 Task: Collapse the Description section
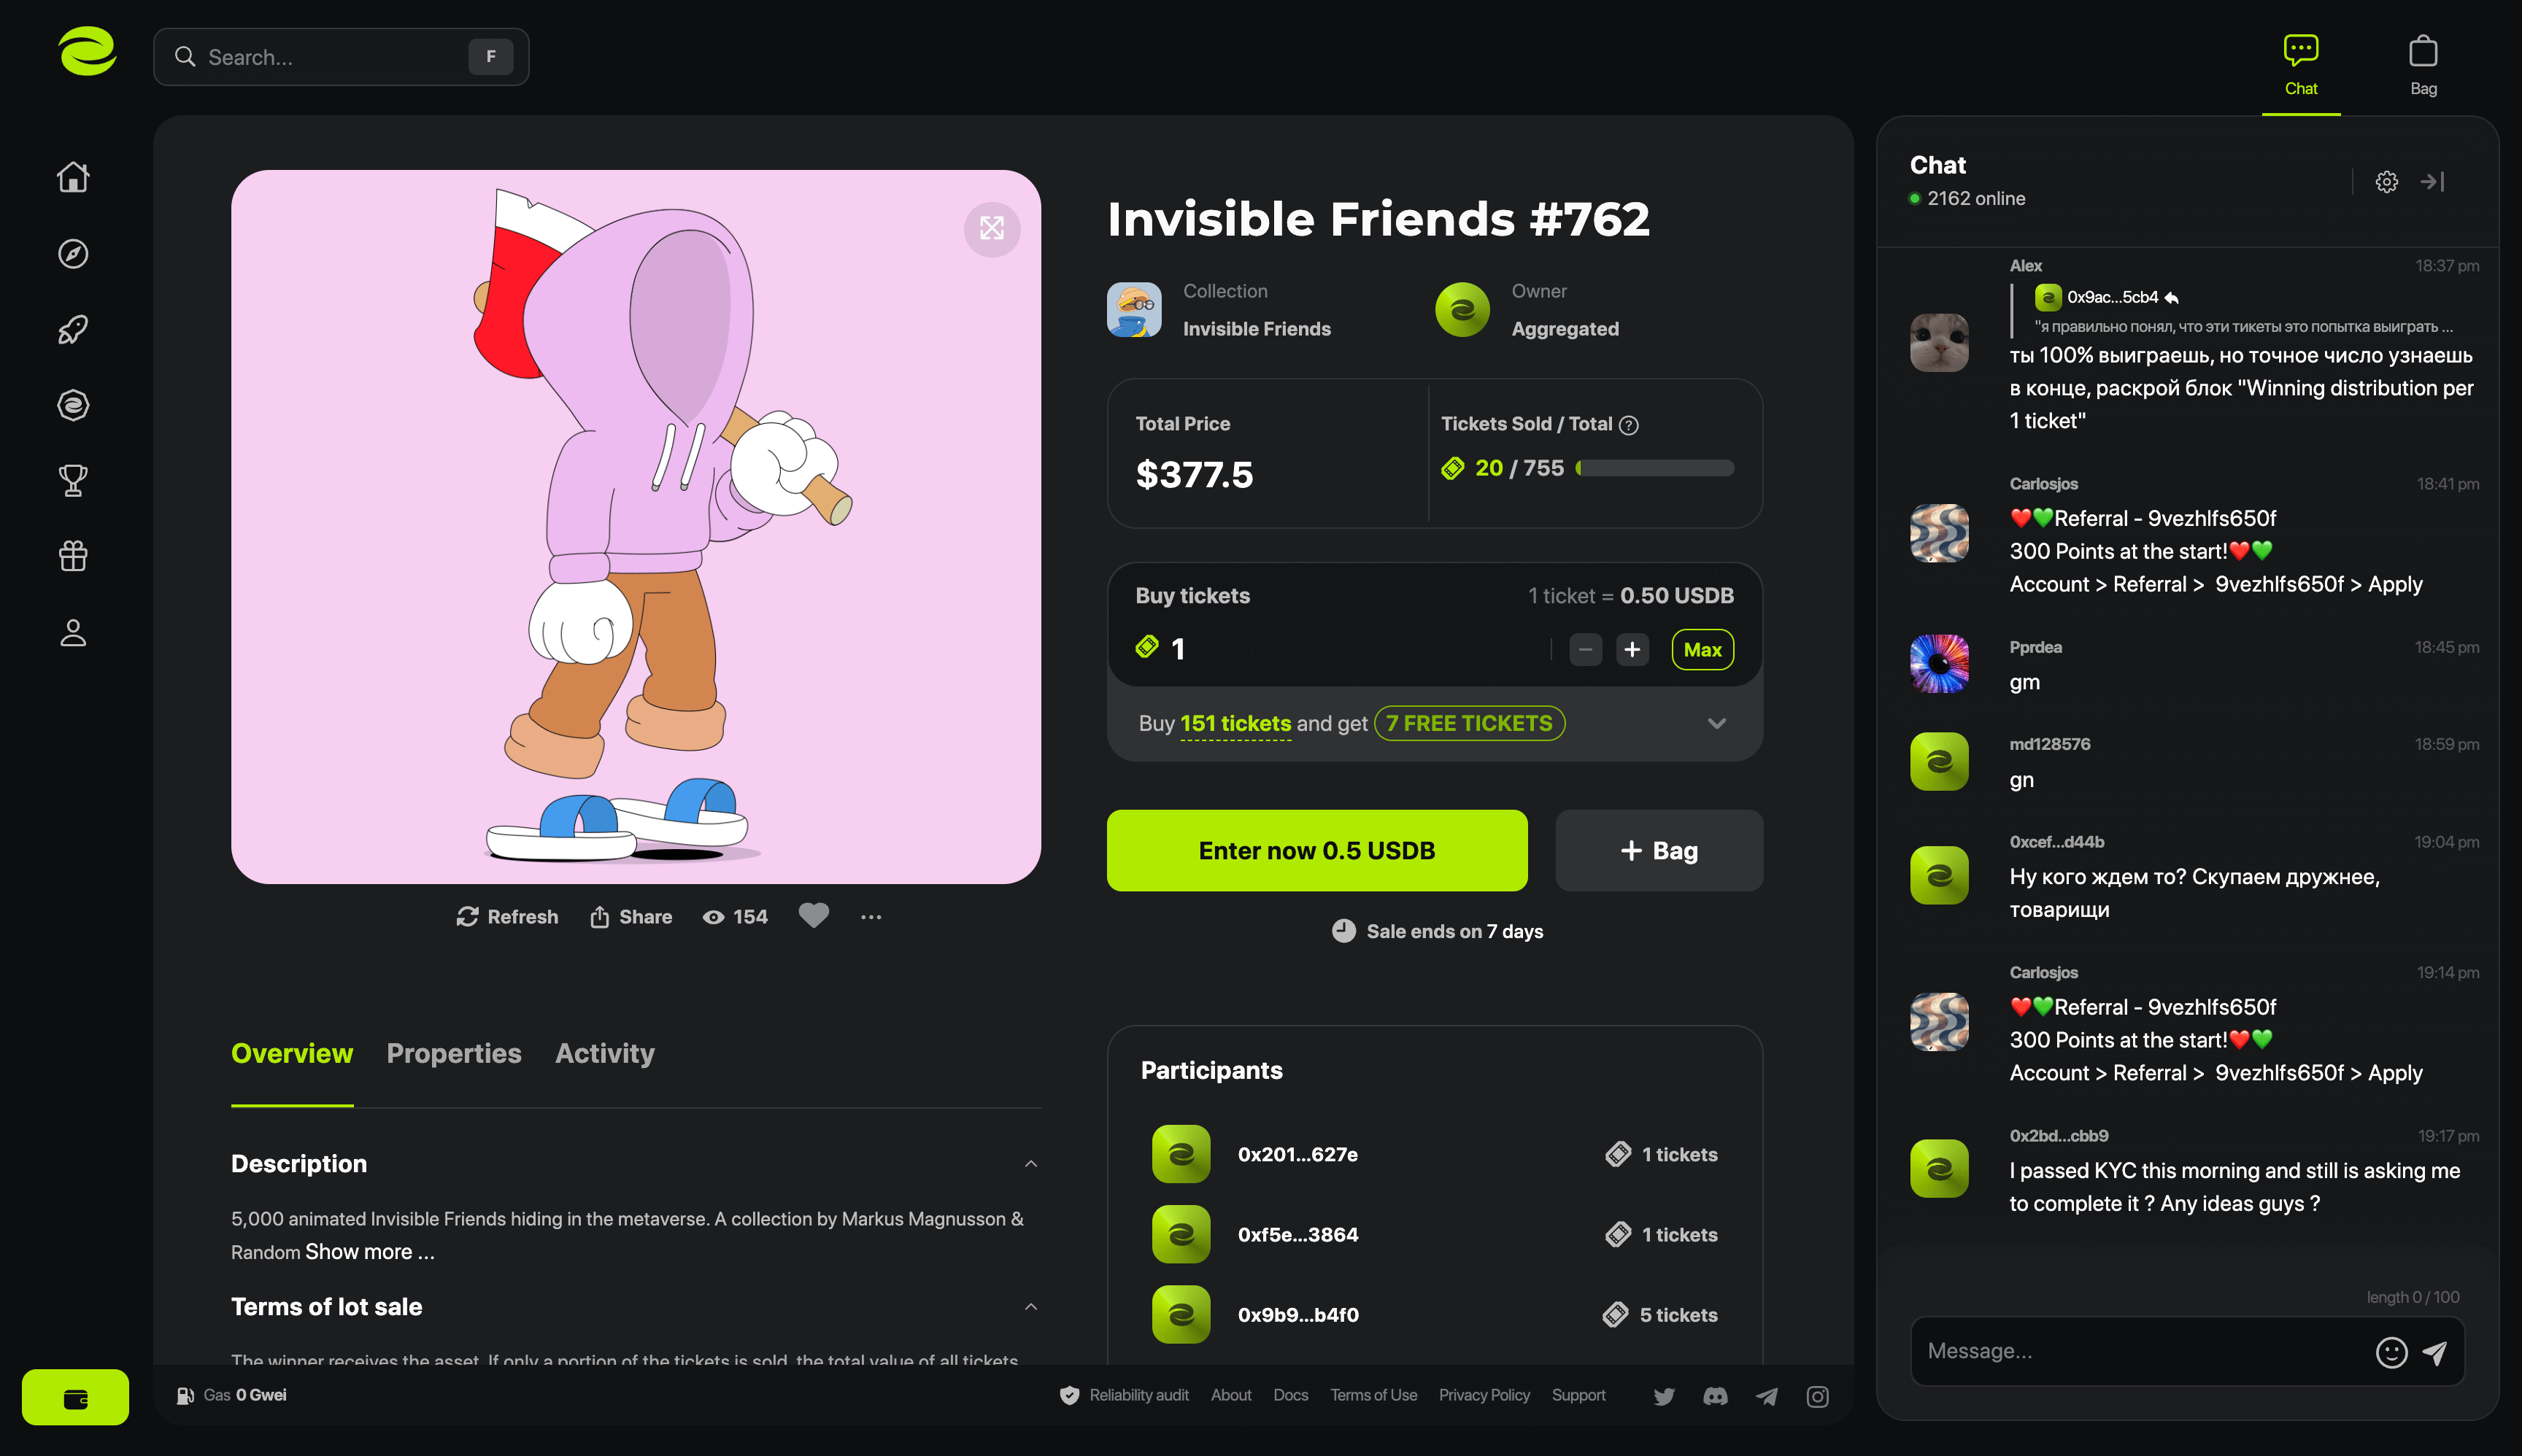click(x=1030, y=1164)
